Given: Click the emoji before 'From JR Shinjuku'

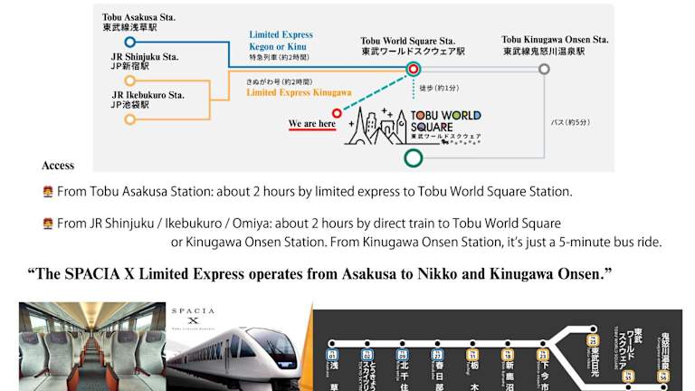Looking at the screenshot, I should [x=48, y=224].
